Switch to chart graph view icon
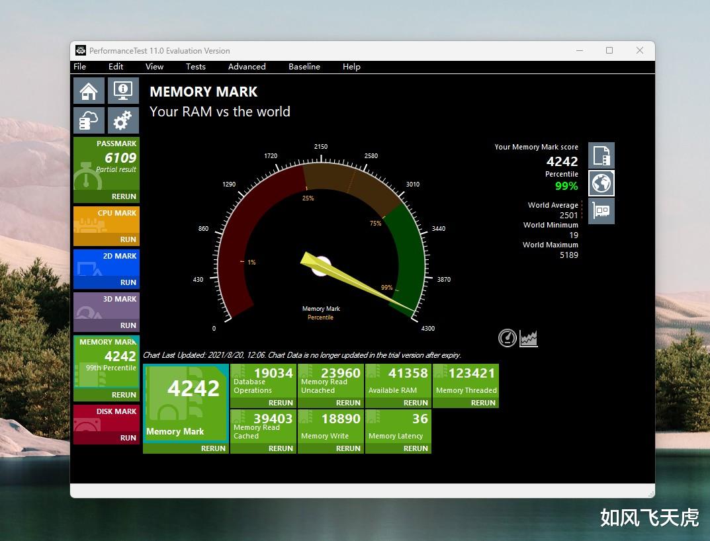The width and height of the screenshot is (710, 541). click(529, 338)
